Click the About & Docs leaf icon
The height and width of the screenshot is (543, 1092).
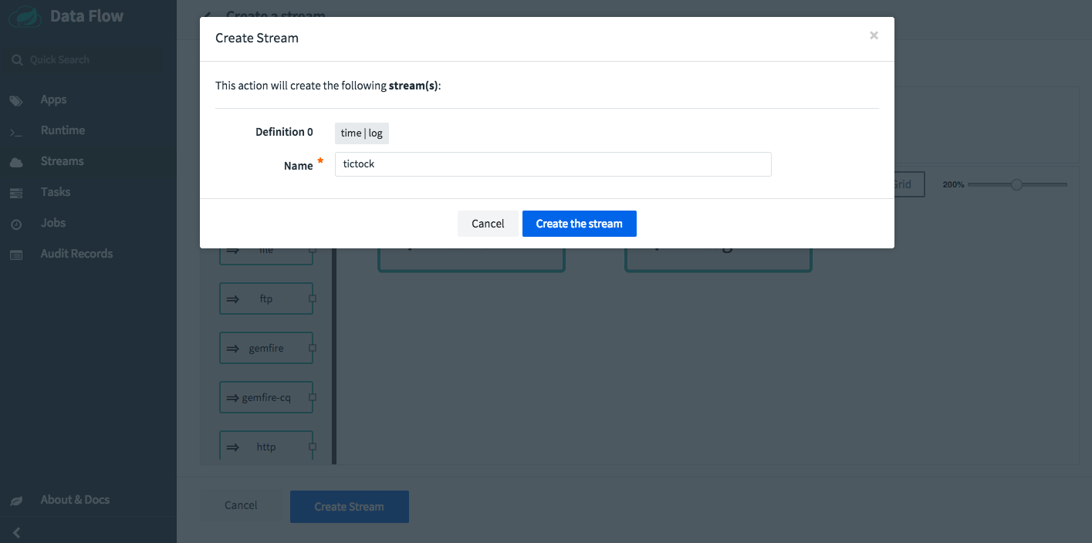[x=16, y=501]
